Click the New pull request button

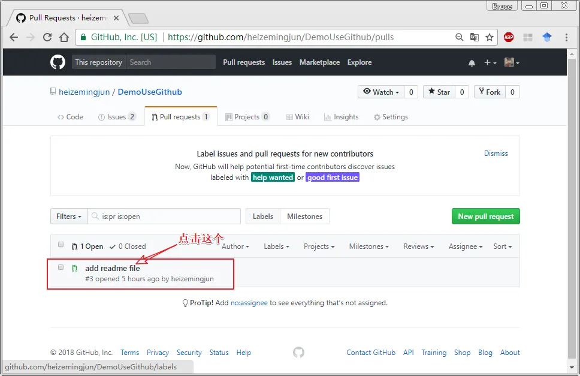pyautogui.click(x=485, y=216)
